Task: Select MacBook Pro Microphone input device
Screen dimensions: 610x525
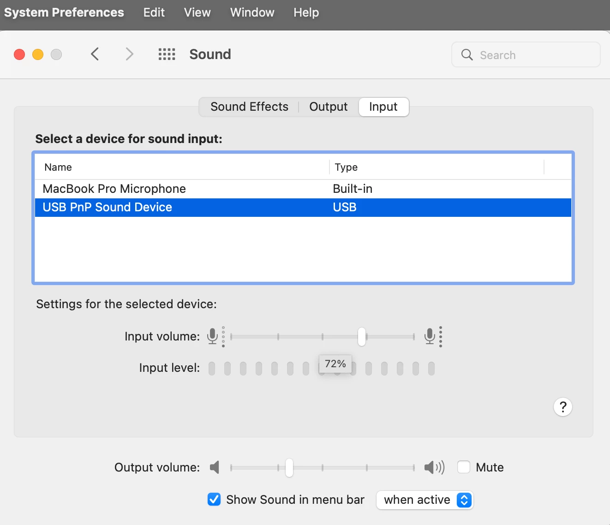Action: pyautogui.click(x=114, y=189)
